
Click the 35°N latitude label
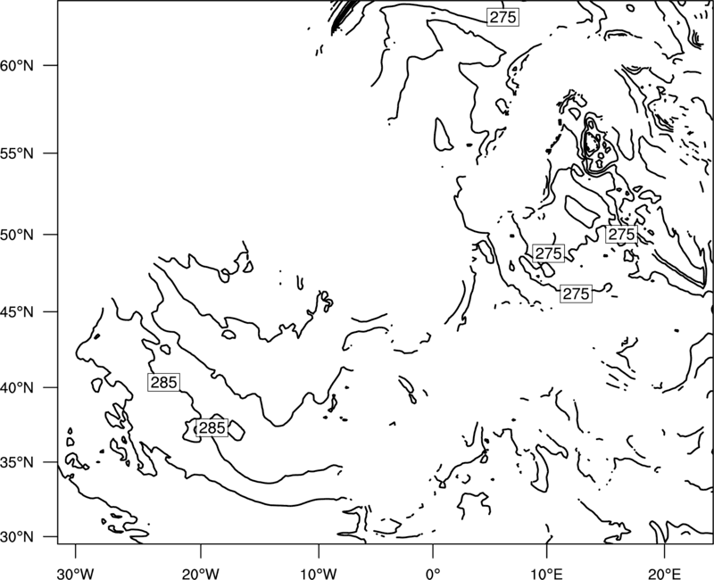17,462
